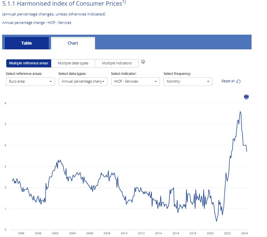The height and width of the screenshot is (237, 267).
Task: Click the annual percentage changes note in parentheses
Action: (x=54, y=14)
